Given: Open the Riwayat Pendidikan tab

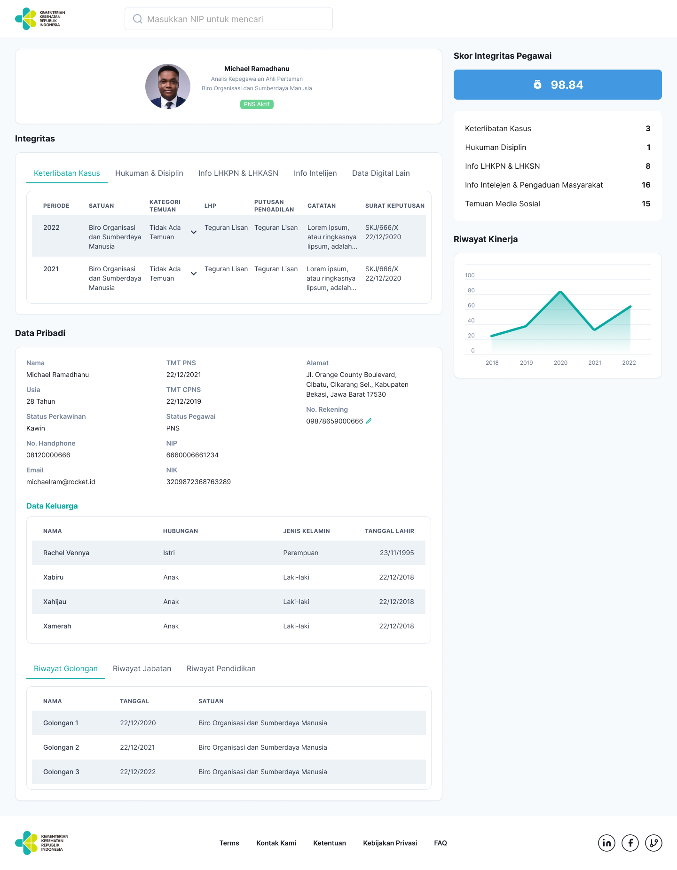Looking at the screenshot, I should pos(221,668).
